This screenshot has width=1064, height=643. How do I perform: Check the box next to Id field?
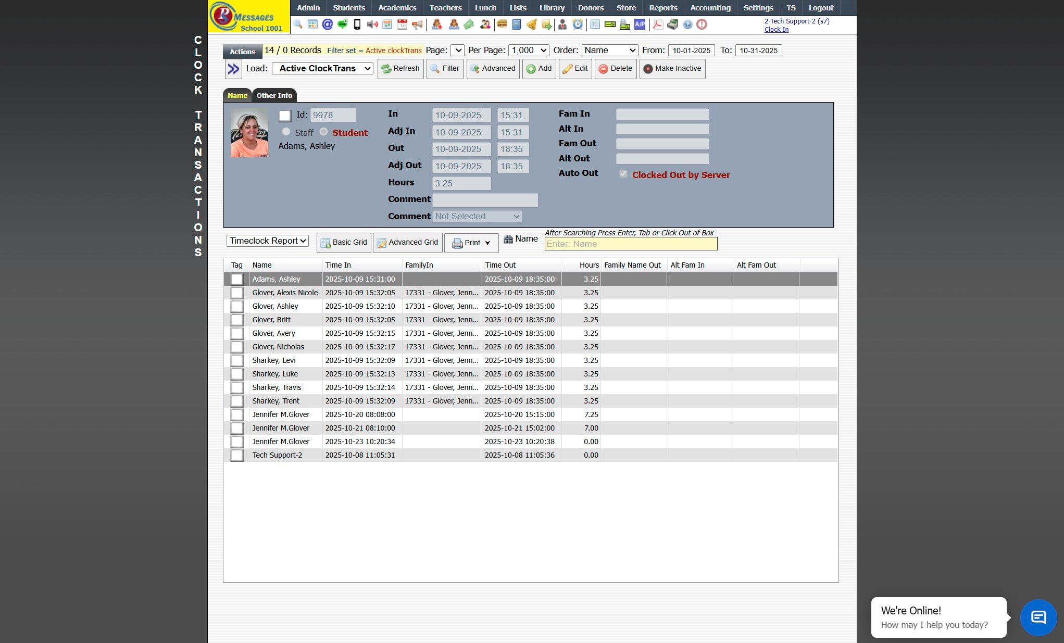tap(284, 116)
